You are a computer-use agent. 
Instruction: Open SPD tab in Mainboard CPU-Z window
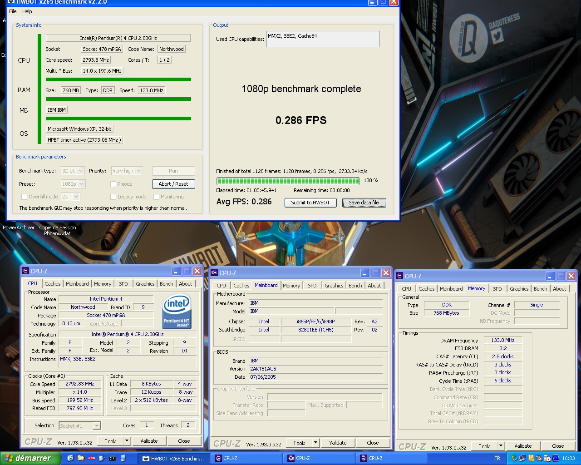point(312,286)
